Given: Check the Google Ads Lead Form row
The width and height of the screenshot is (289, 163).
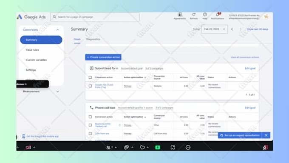Looking at the screenshot, I should [90, 86].
